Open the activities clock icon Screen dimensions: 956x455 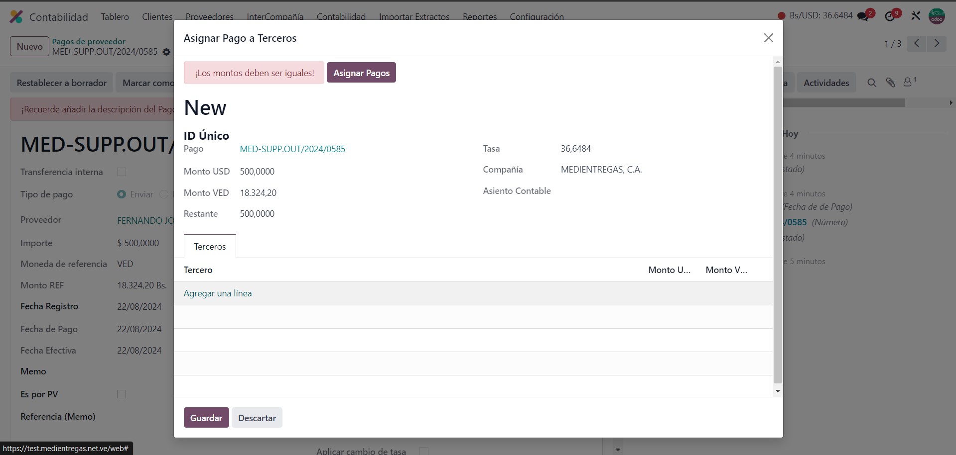tap(890, 16)
